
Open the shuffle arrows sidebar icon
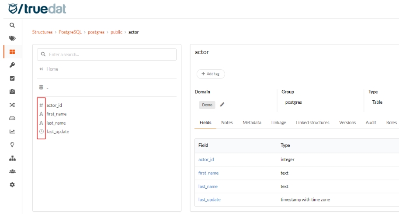click(x=12, y=105)
